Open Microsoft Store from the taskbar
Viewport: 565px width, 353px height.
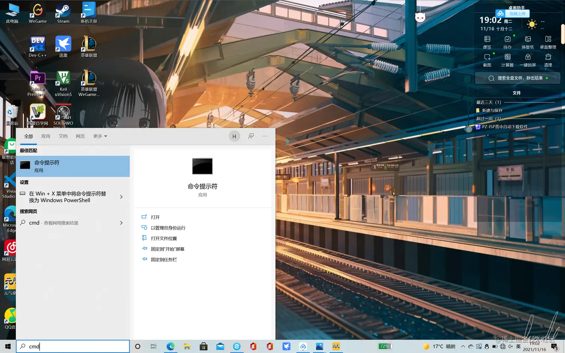tap(204, 346)
